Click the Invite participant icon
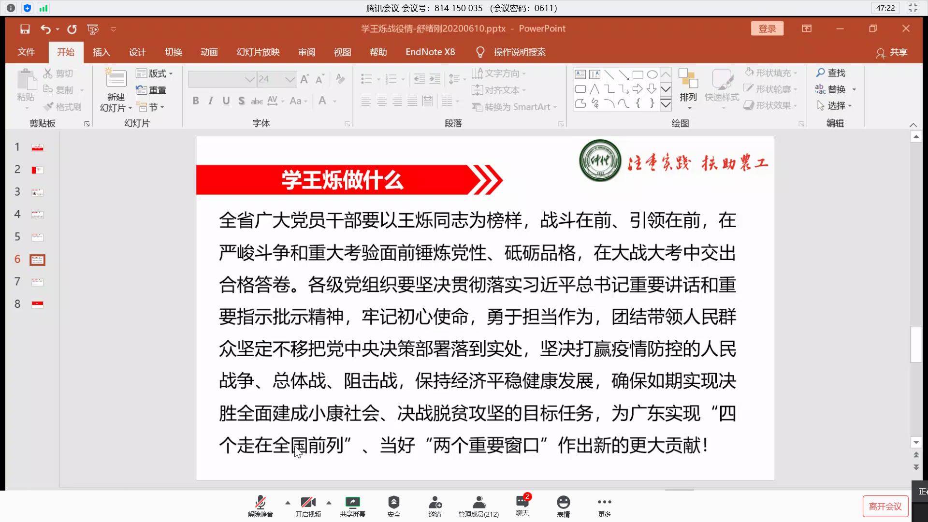Screen dimensions: 928x522 (x=435, y=502)
